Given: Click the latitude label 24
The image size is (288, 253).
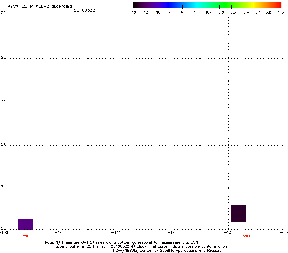Looking at the screenshot, I should pos(3,144).
